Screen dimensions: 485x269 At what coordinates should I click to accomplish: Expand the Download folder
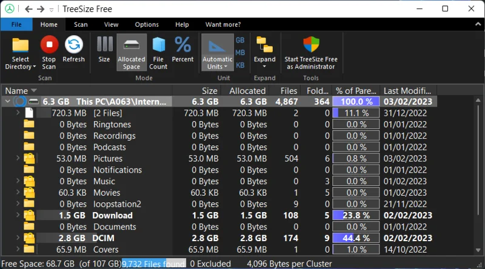[18, 215]
